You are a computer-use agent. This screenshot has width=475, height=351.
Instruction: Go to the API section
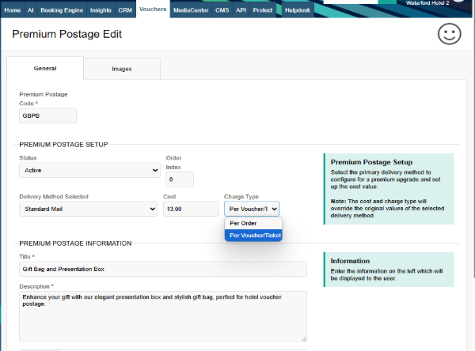[x=241, y=10]
